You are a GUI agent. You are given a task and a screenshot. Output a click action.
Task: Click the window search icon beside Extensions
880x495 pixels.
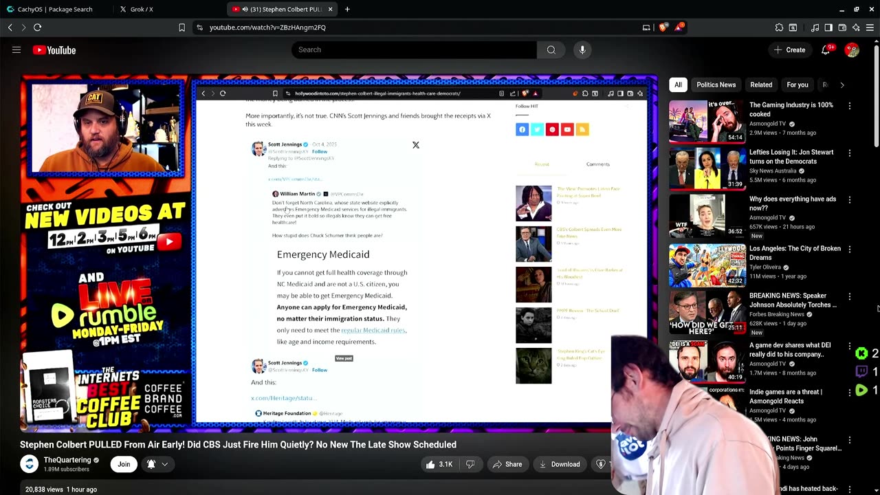coord(793,27)
